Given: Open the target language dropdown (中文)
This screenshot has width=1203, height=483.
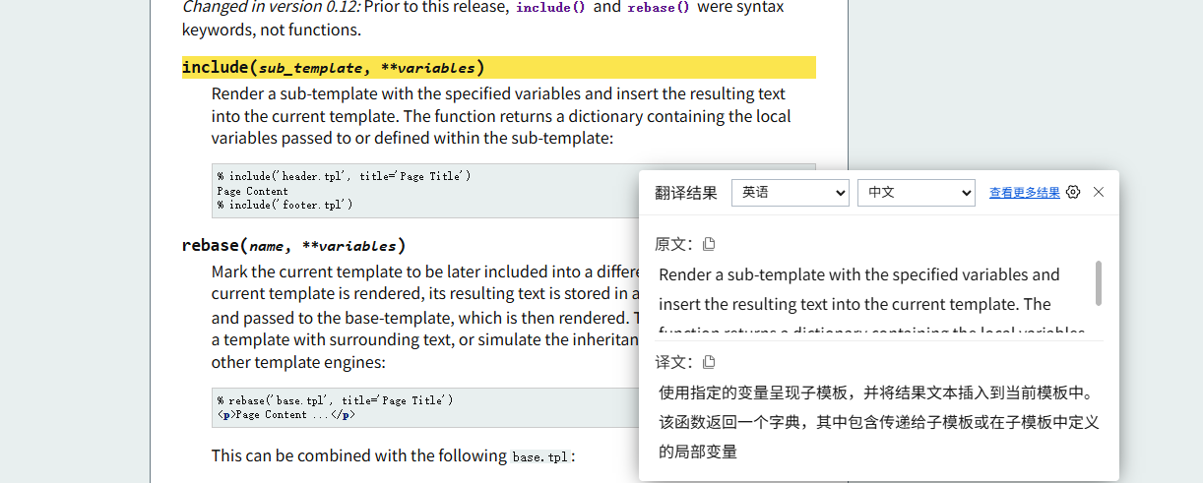Looking at the screenshot, I should click(x=916, y=193).
